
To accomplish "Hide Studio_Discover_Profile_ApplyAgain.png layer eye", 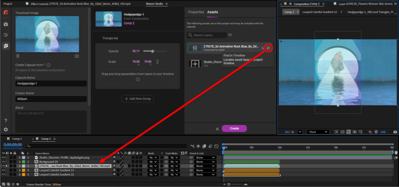I will 3,158.
